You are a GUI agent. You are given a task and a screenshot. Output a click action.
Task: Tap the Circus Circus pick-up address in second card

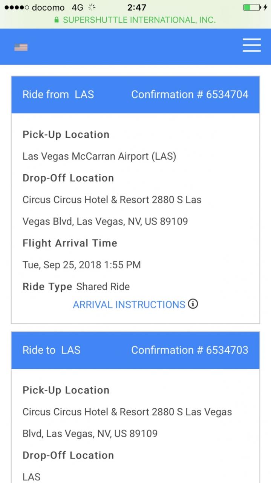click(127, 422)
